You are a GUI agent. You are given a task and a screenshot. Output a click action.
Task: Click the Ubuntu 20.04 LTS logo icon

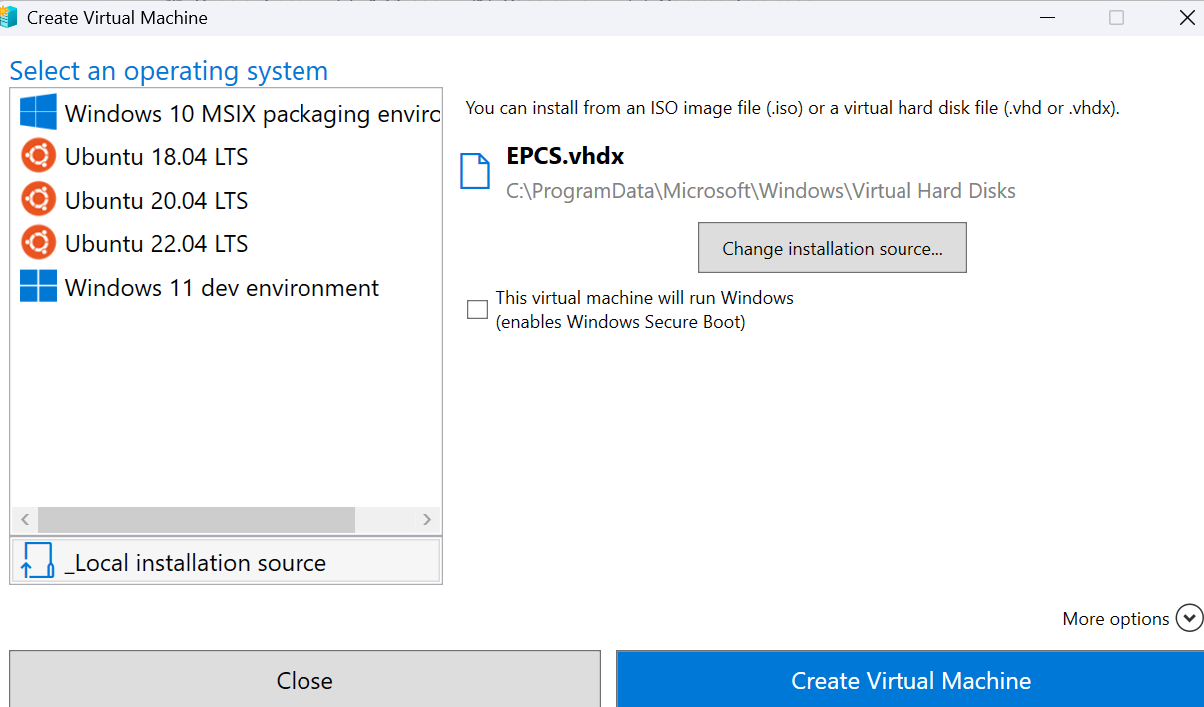(38, 199)
